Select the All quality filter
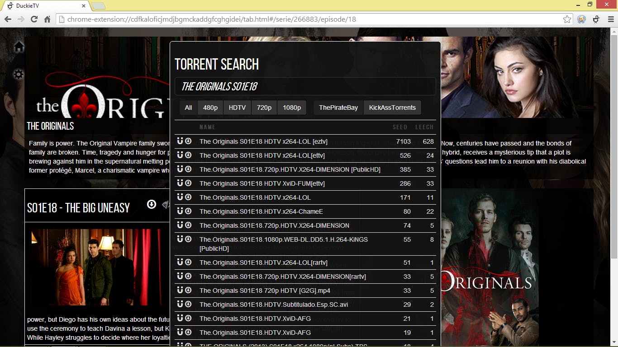The height and width of the screenshot is (347, 618). [x=188, y=108]
